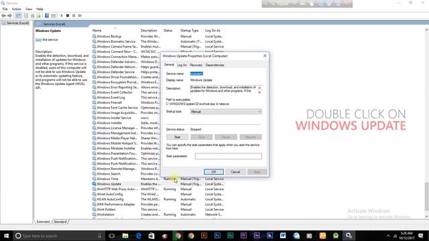
Task: Go back with the toolbar Back arrow
Action: pyautogui.click(x=3, y=15)
